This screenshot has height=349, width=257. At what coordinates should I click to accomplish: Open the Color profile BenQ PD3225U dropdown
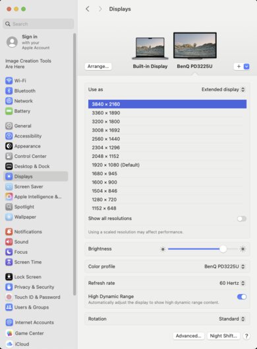pyautogui.click(x=225, y=266)
